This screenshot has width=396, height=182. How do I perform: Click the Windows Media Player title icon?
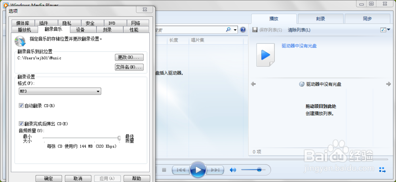(5, 5)
